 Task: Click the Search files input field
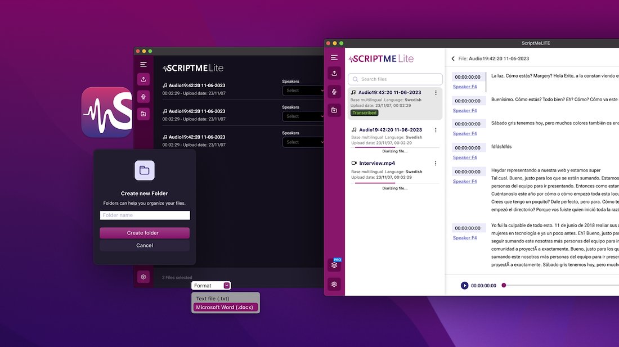(x=395, y=79)
